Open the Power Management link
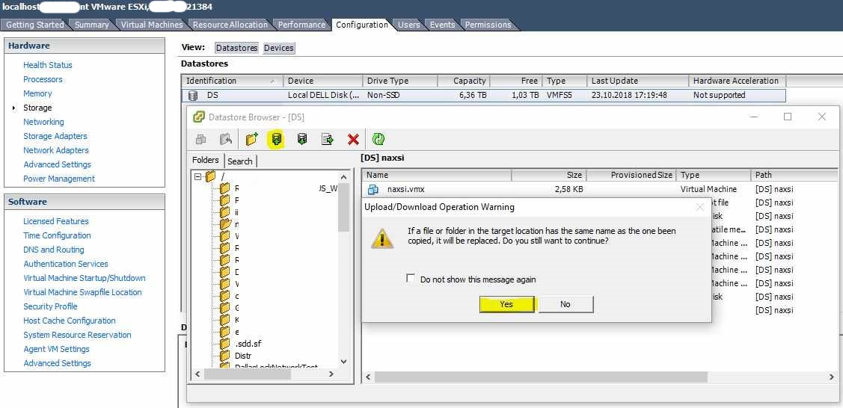The height and width of the screenshot is (408, 843). (59, 179)
